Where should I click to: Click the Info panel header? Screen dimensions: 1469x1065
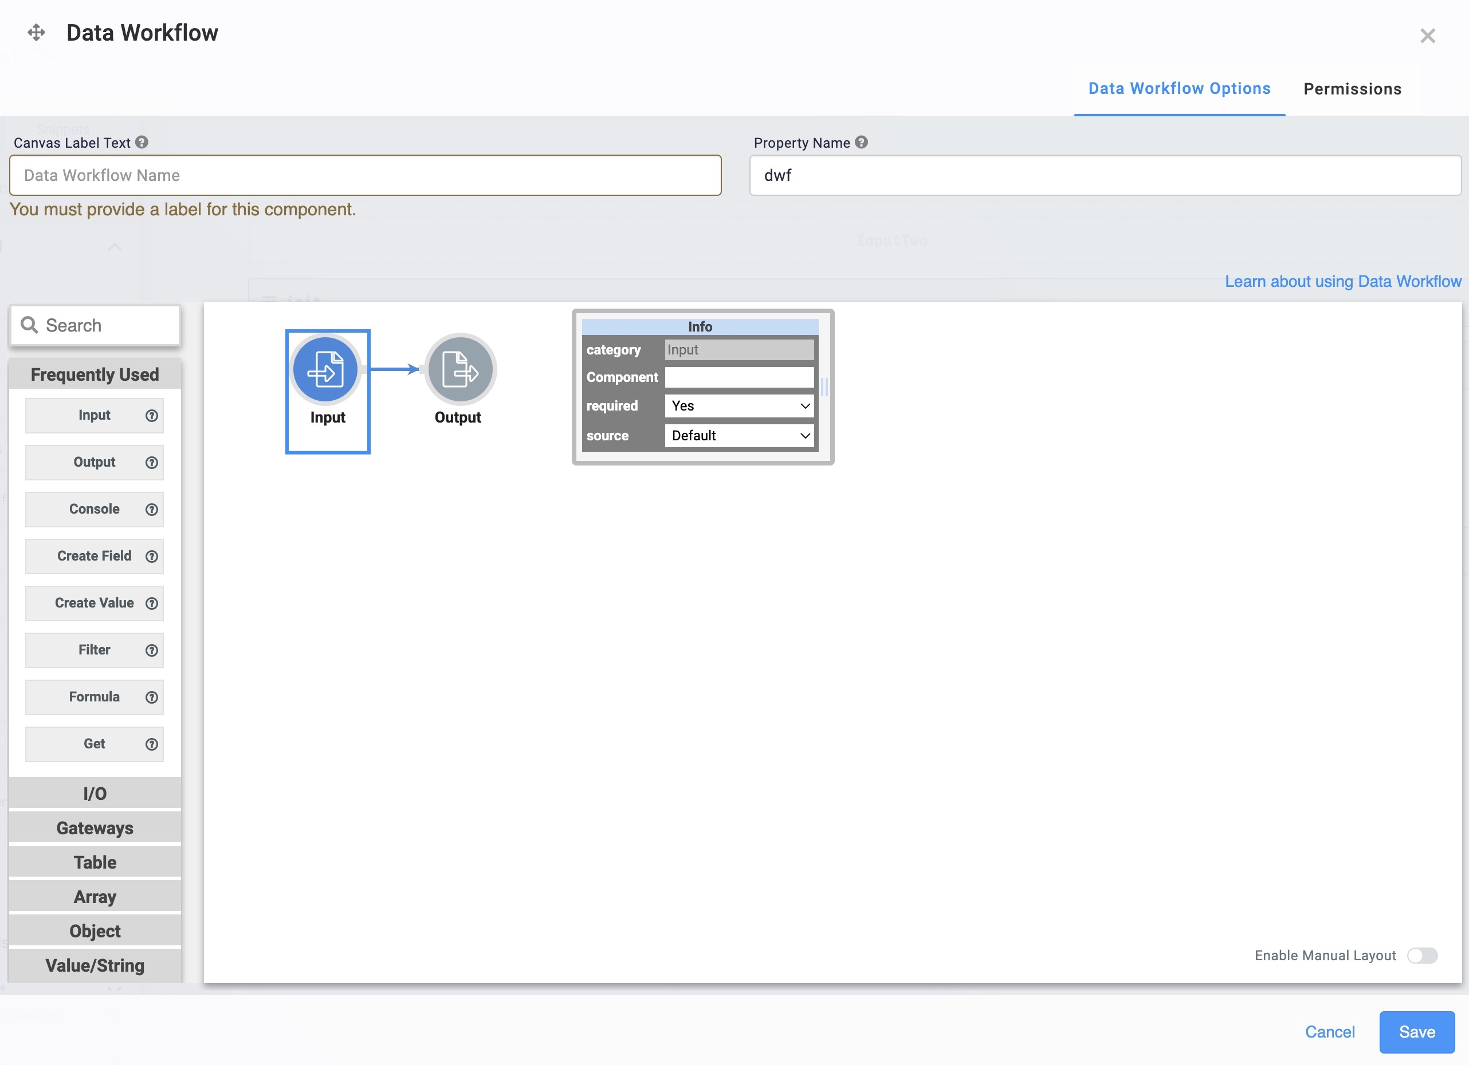[700, 326]
